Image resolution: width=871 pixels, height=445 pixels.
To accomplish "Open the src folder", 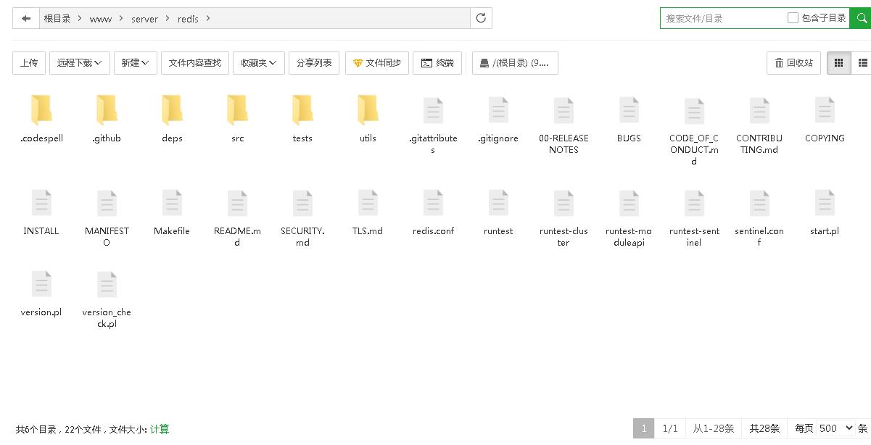I will click(x=237, y=110).
